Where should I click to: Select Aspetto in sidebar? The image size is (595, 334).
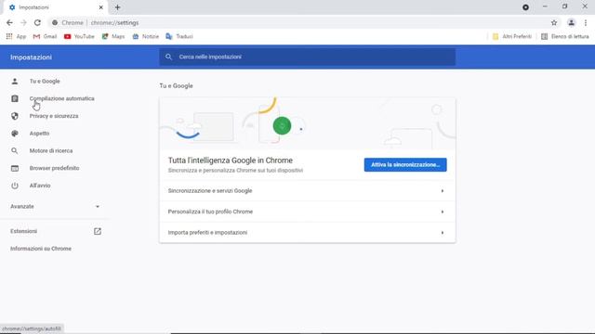[x=39, y=134]
